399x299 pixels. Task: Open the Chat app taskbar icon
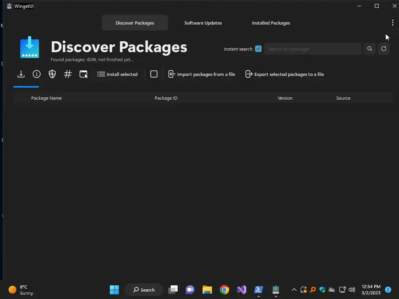(190, 290)
